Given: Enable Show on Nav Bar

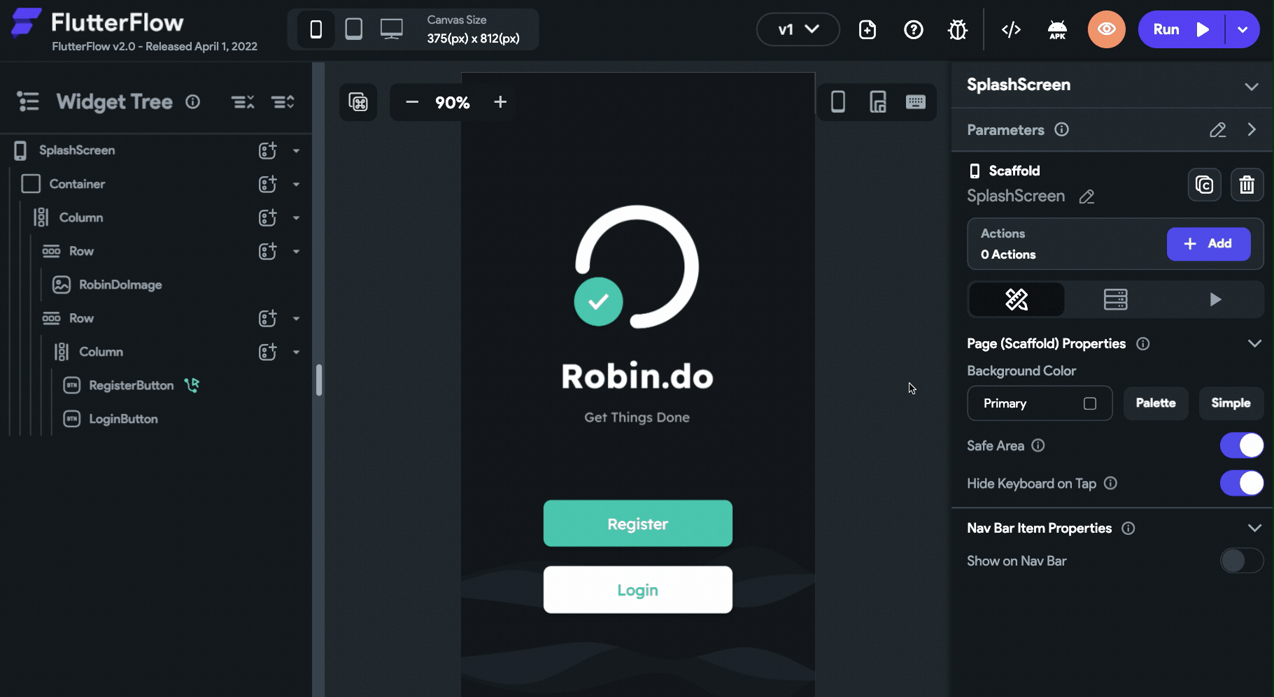Looking at the screenshot, I should pyautogui.click(x=1241, y=561).
